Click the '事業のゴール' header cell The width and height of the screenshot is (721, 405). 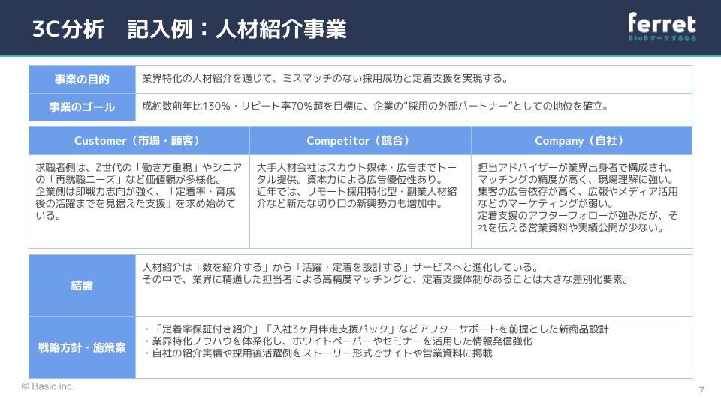(x=82, y=107)
